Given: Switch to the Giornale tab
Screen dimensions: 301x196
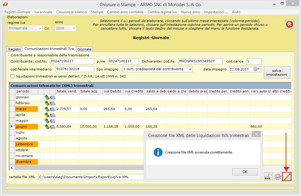Looking at the screenshot, I should click(x=84, y=49).
